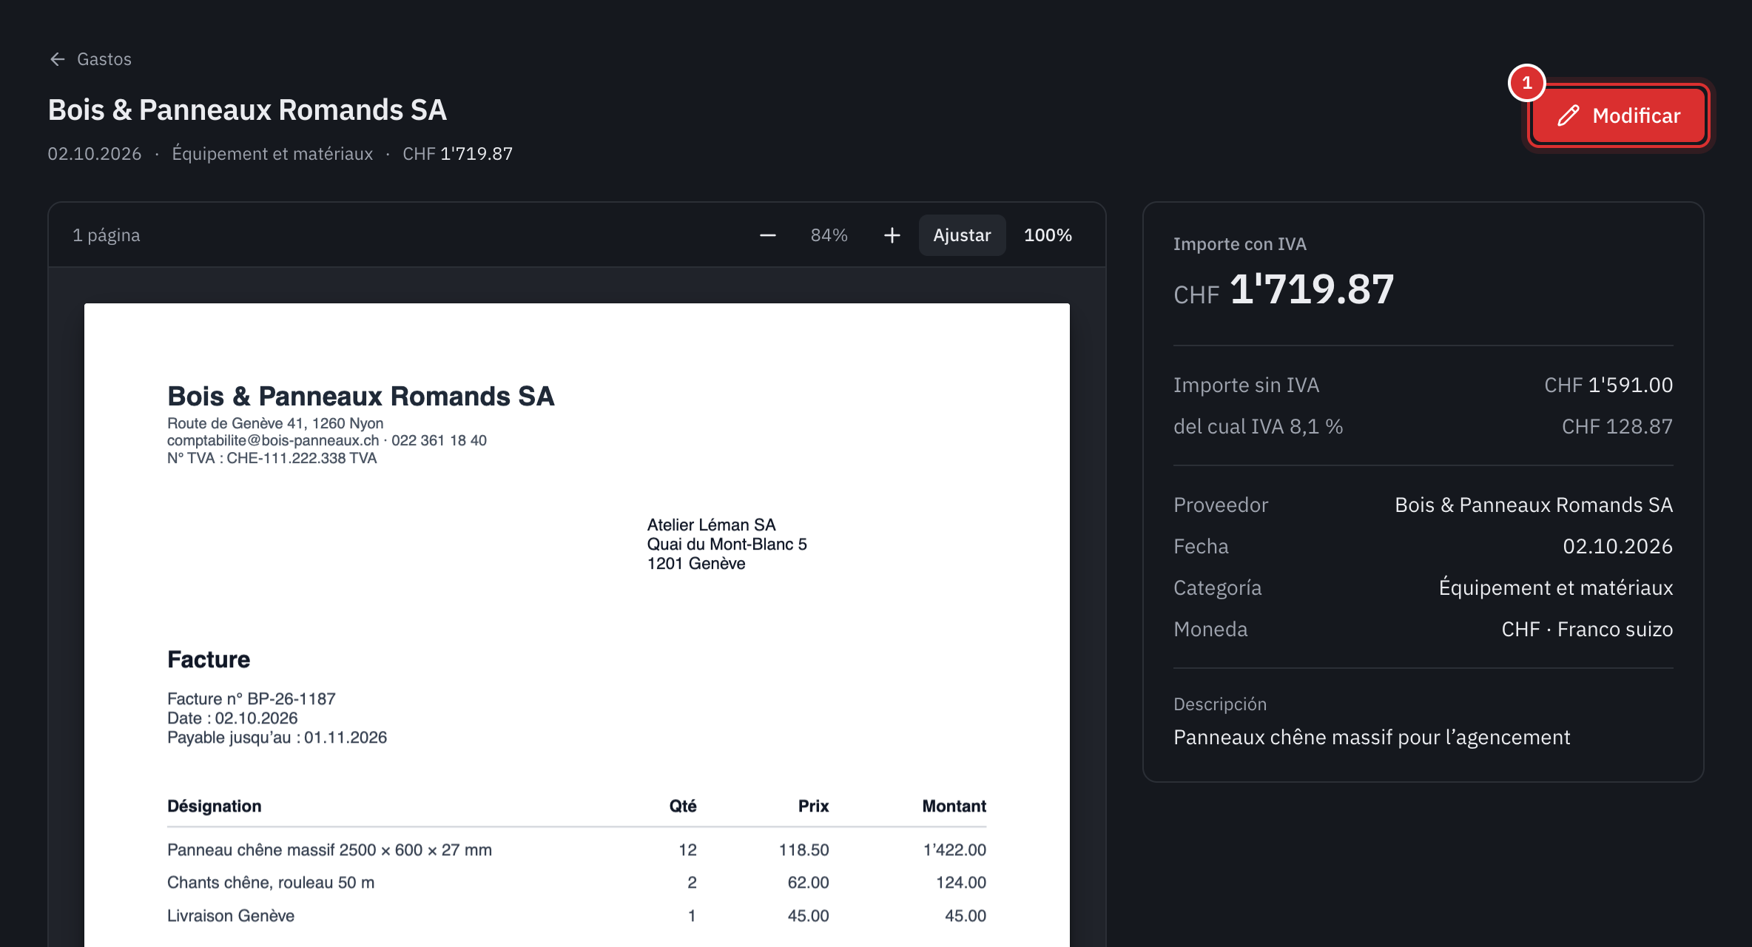Click the CHF 1'719.87 total amount
Viewport: 1752px width, 947px height.
tap(1284, 289)
